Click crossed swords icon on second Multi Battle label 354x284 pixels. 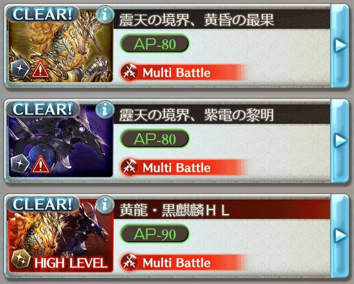coord(130,168)
